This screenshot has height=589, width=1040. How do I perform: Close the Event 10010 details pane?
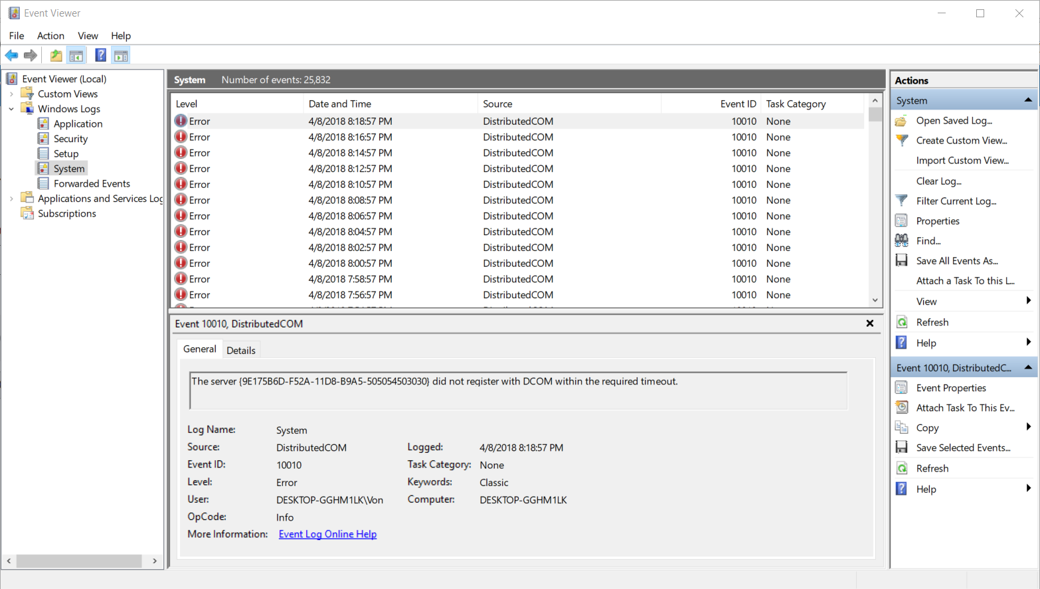[870, 323]
